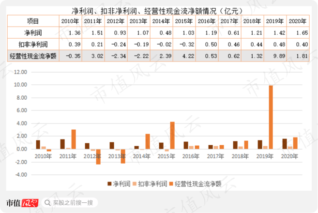Click the table header 2011年
Image resolution: width=318 pixels, height=213 pixels.
click(93, 21)
